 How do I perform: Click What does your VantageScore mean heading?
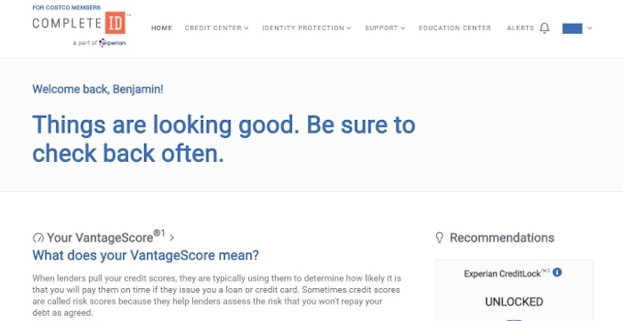point(145,255)
